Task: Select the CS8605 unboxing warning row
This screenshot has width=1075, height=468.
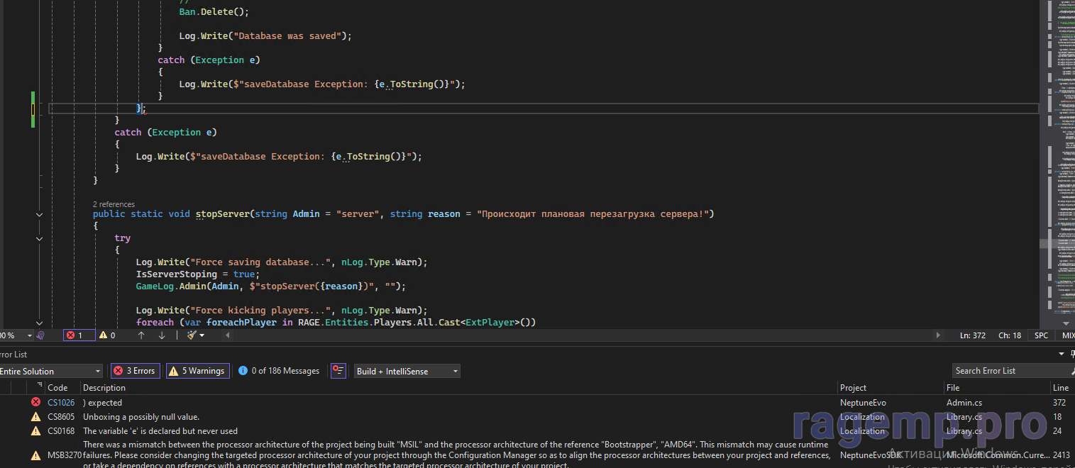Action: (537, 417)
